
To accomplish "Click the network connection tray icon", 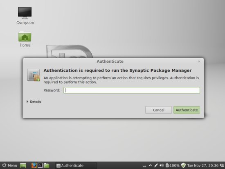I will click(156, 166).
